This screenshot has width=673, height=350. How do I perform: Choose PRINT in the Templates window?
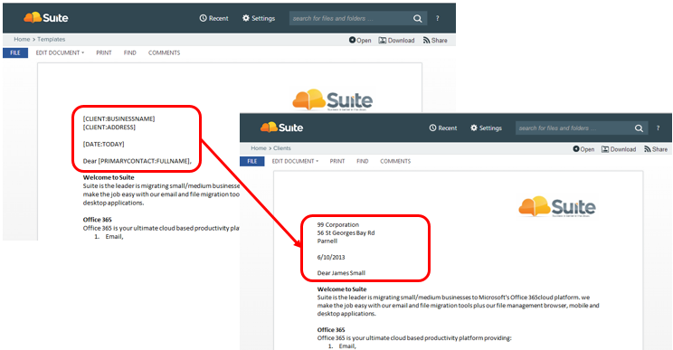point(104,52)
